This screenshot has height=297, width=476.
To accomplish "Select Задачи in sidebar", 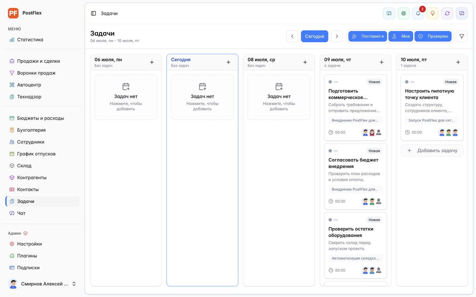I will (x=42, y=201).
